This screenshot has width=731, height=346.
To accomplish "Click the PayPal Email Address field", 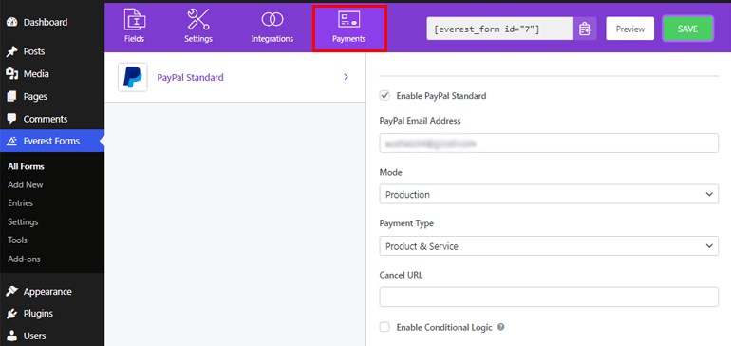I will [549, 143].
